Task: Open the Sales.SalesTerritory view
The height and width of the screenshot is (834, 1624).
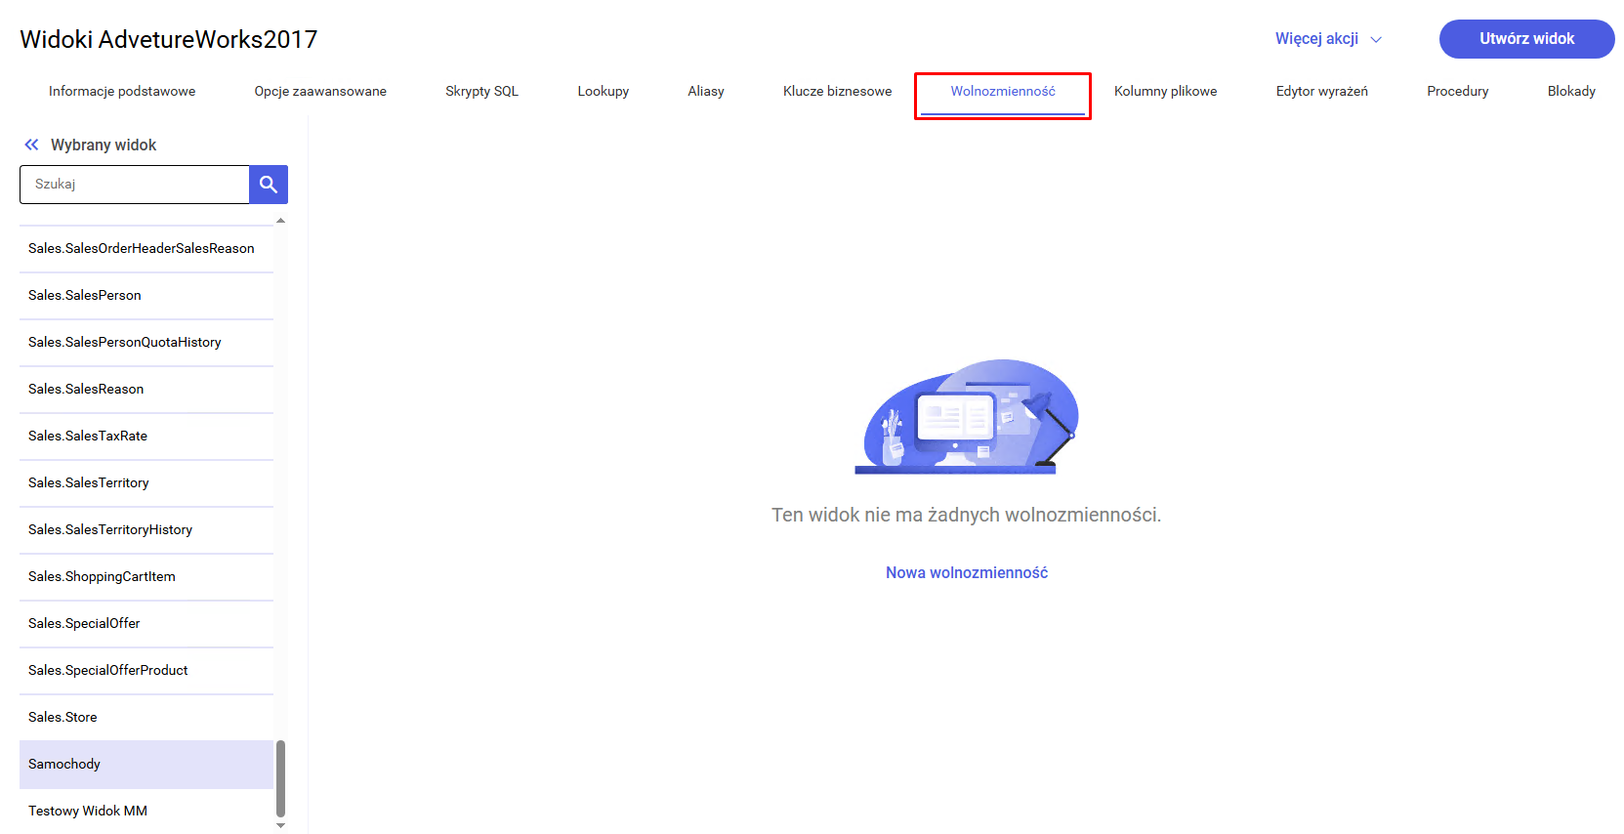Action: (146, 483)
